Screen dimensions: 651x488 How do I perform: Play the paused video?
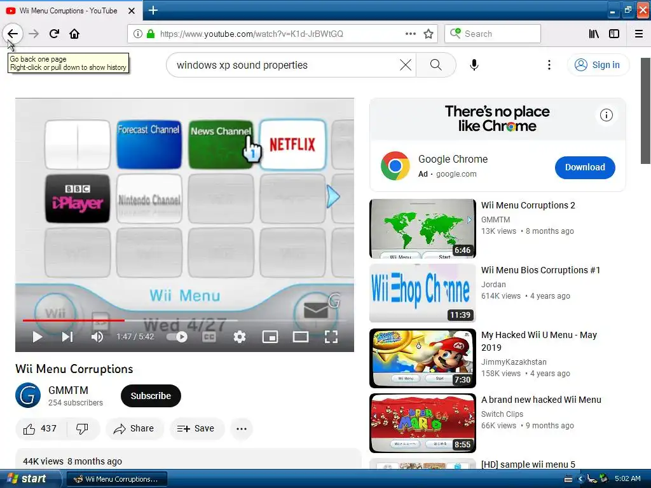pos(38,337)
